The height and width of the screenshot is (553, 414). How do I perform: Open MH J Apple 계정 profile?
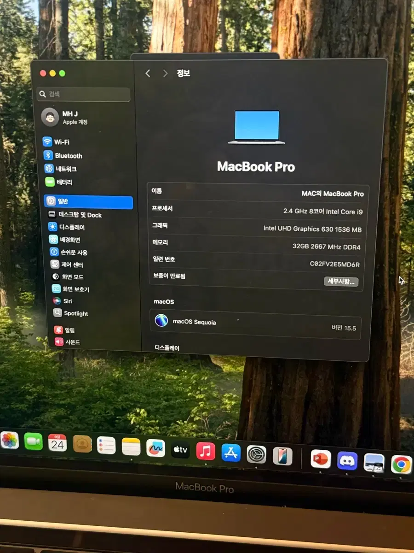click(x=65, y=118)
